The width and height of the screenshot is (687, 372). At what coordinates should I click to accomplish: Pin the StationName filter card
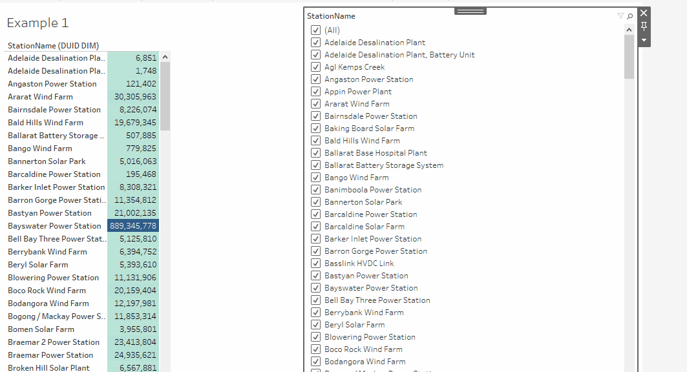point(644,26)
